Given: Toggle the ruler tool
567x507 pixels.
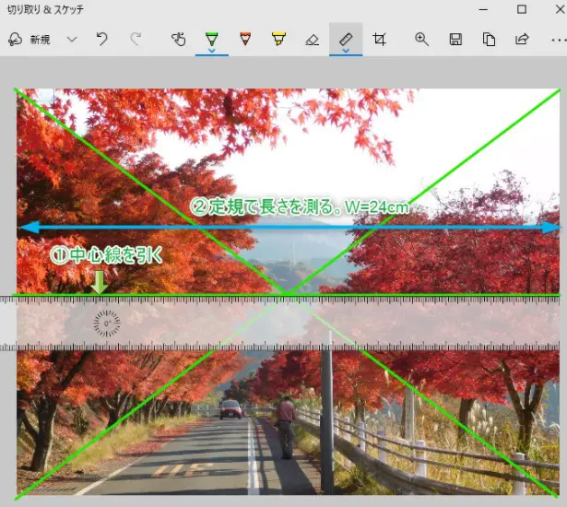Looking at the screenshot, I should pyautogui.click(x=346, y=39).
